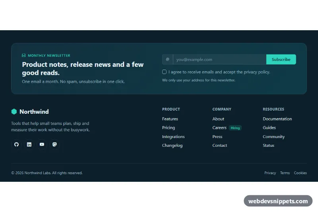View the Changelog link
This screenshot has width=318, height=212.
173,145
